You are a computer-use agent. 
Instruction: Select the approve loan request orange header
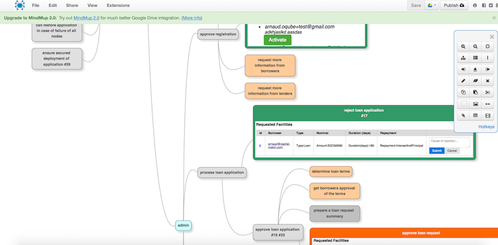[x=421, y=233]
